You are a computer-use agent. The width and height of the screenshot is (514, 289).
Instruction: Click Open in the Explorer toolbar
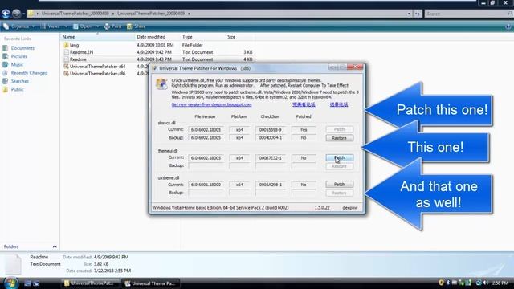click(x=83, y=26)
